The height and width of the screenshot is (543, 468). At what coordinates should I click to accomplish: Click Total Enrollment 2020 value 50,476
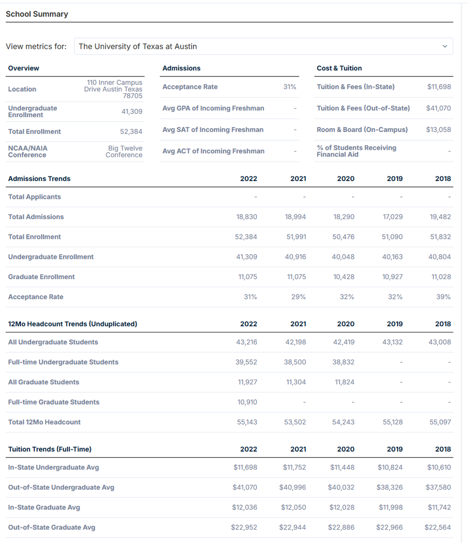click(x=344, y=237)
